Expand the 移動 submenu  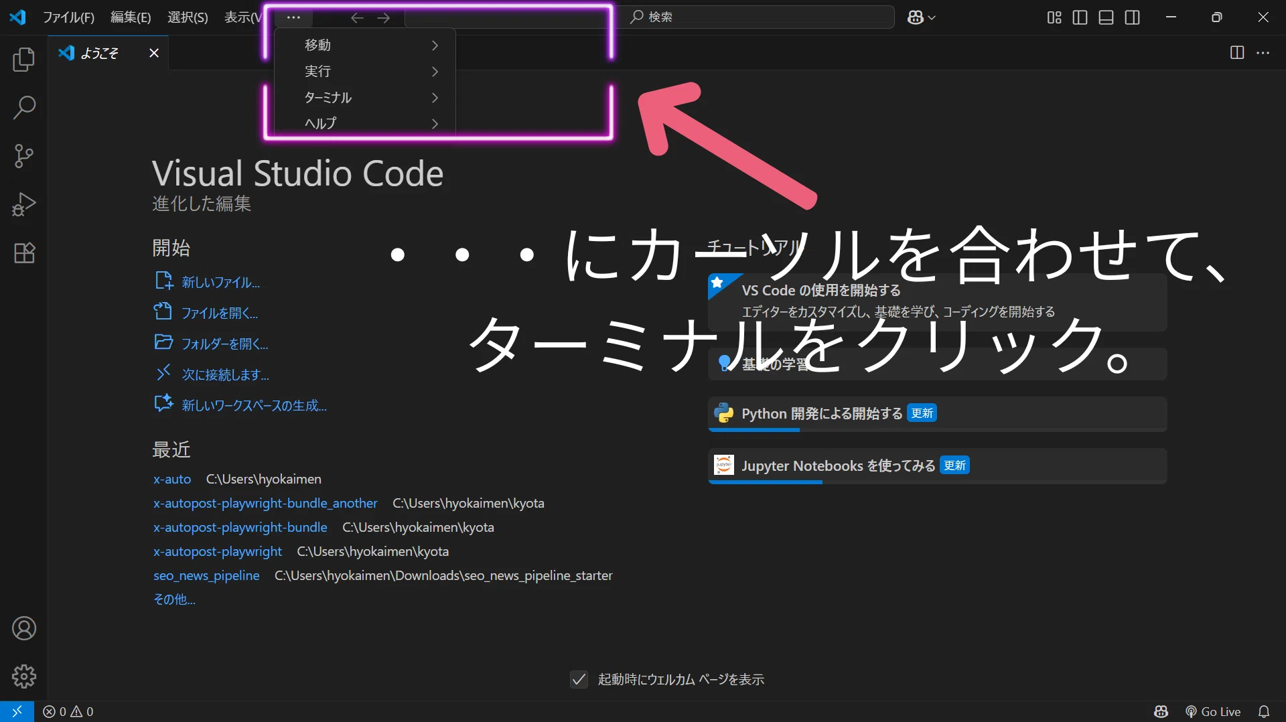pyautogui.click(x=365, y=45)
